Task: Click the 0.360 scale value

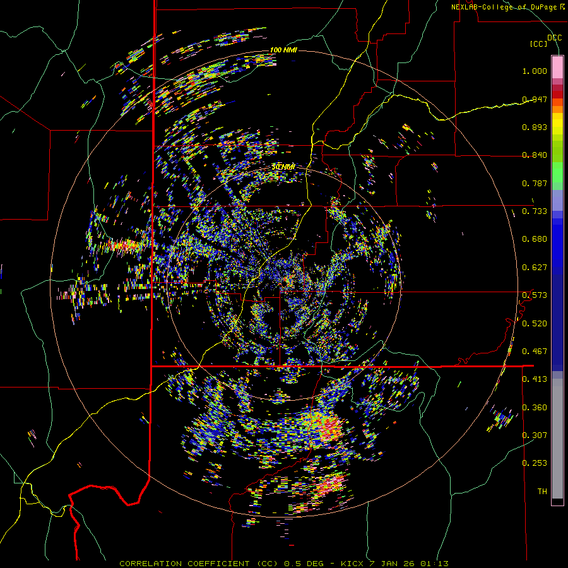Action: [535, 408]
